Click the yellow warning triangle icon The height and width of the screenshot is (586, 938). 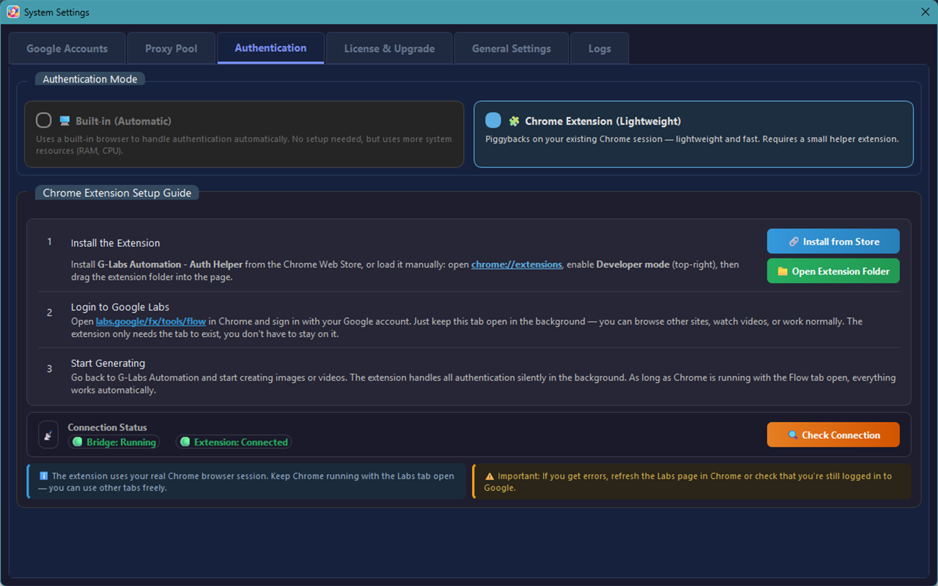[490, 476]
